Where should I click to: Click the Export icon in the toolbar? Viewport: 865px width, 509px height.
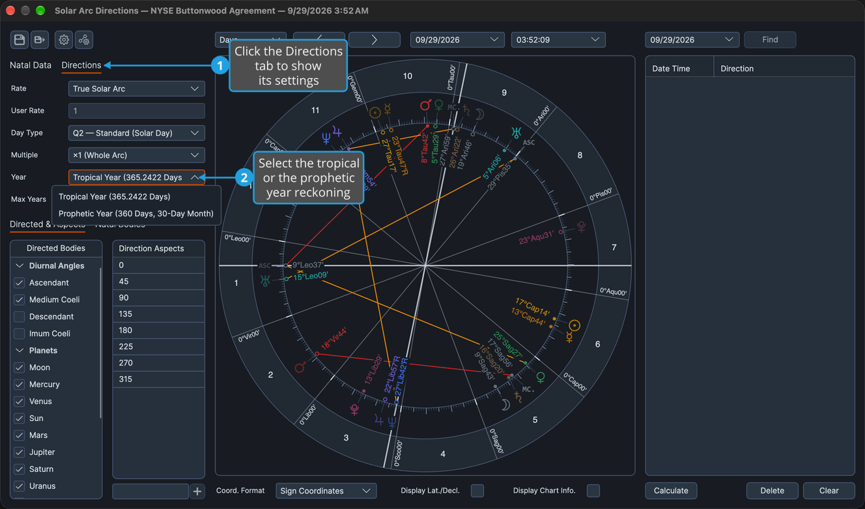40,40
